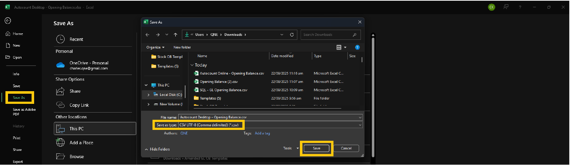Select Stock OB Templ folder in tree
Viewport: 570px width, 165px height.
point(167,57)
